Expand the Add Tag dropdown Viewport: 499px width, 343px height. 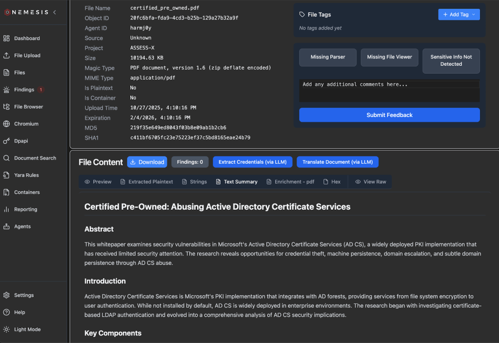coord(459,15)
